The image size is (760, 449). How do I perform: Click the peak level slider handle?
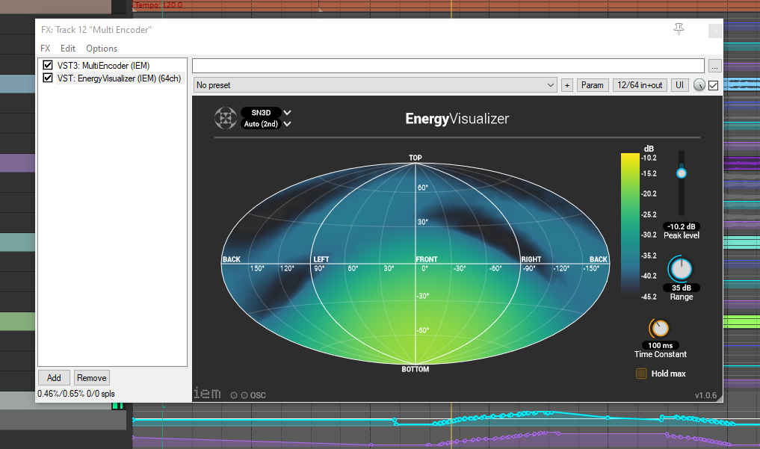click(682, 173)
